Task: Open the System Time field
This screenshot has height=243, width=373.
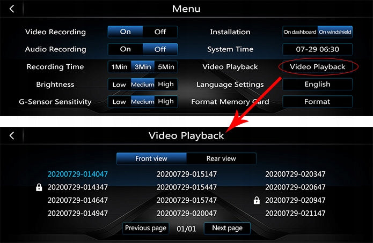Action: click(x=318, y=49)
